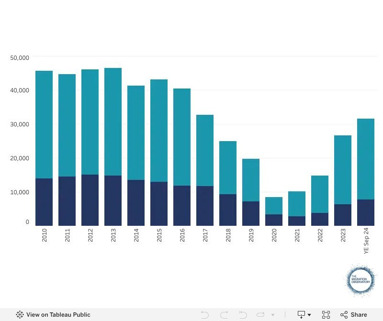Click the 50,000 y-axis label
383x321 pixels.
(20, 57)
